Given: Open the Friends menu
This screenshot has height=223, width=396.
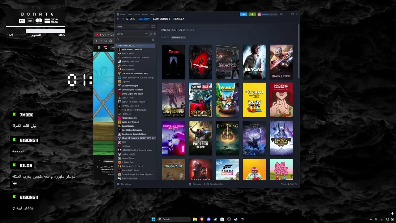Looking at the screenshot, I should coord(137,14).
